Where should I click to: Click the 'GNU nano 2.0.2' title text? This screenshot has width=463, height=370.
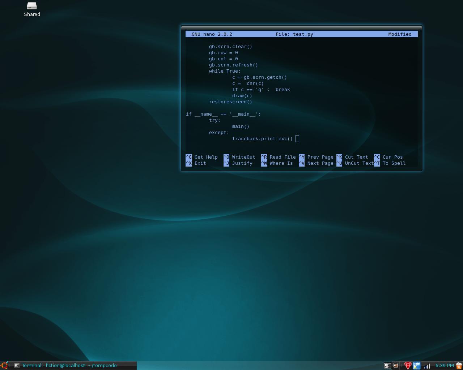coord(212,34)
